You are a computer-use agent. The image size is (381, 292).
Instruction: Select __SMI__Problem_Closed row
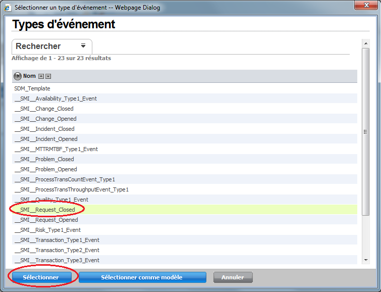[x=185, y=159]
